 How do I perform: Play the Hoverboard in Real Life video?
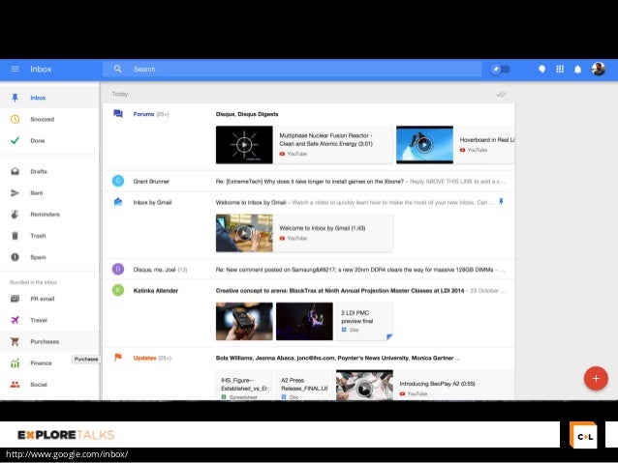(424, 145)
